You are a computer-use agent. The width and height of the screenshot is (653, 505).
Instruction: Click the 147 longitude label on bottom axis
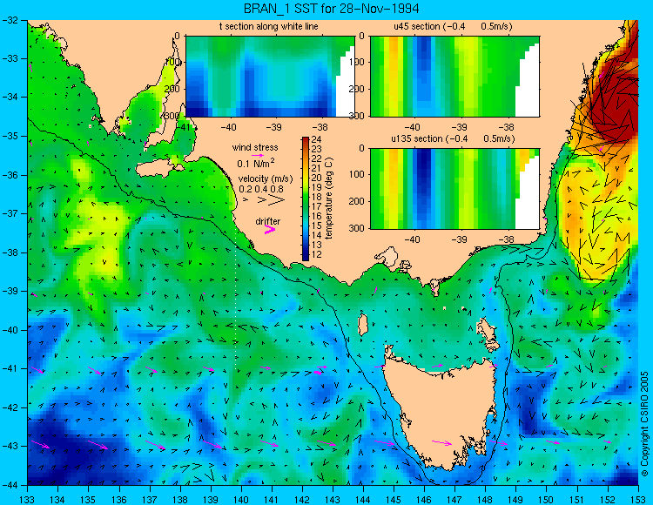(454, 499)
